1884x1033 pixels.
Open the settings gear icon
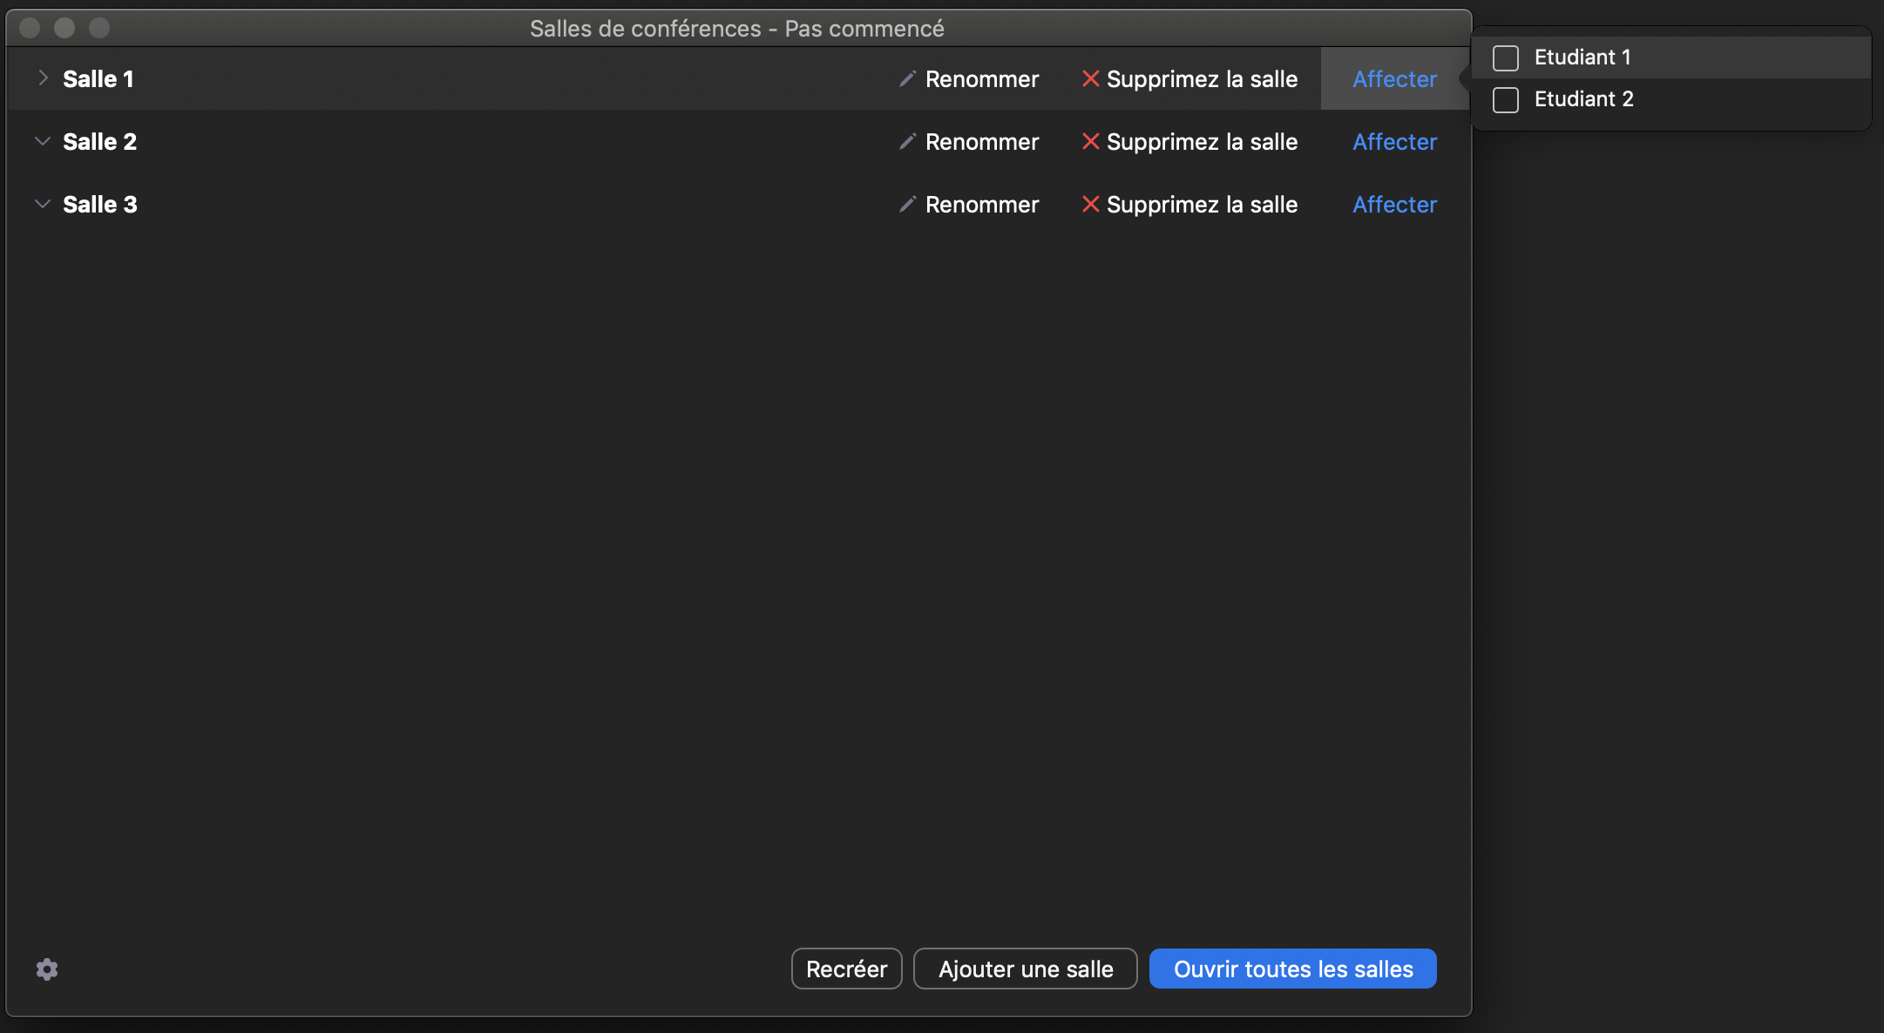coord(47,969)
